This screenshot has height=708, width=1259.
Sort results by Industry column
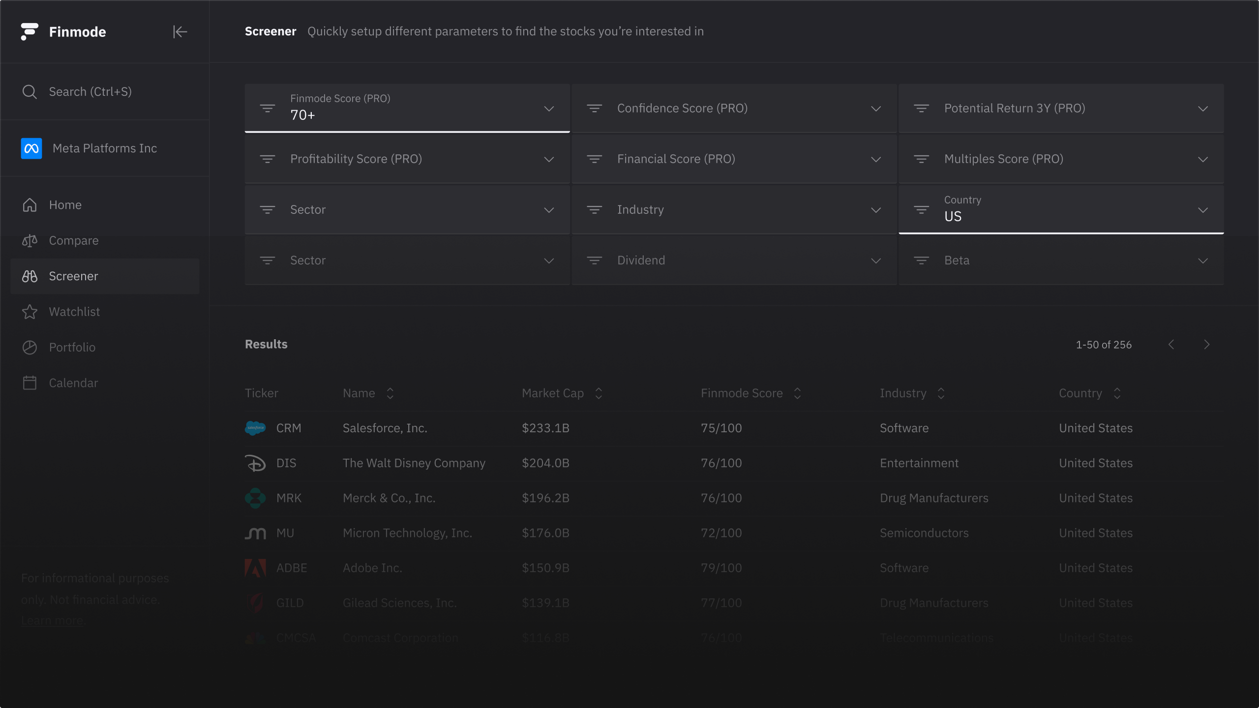click(x=941, y=393)
